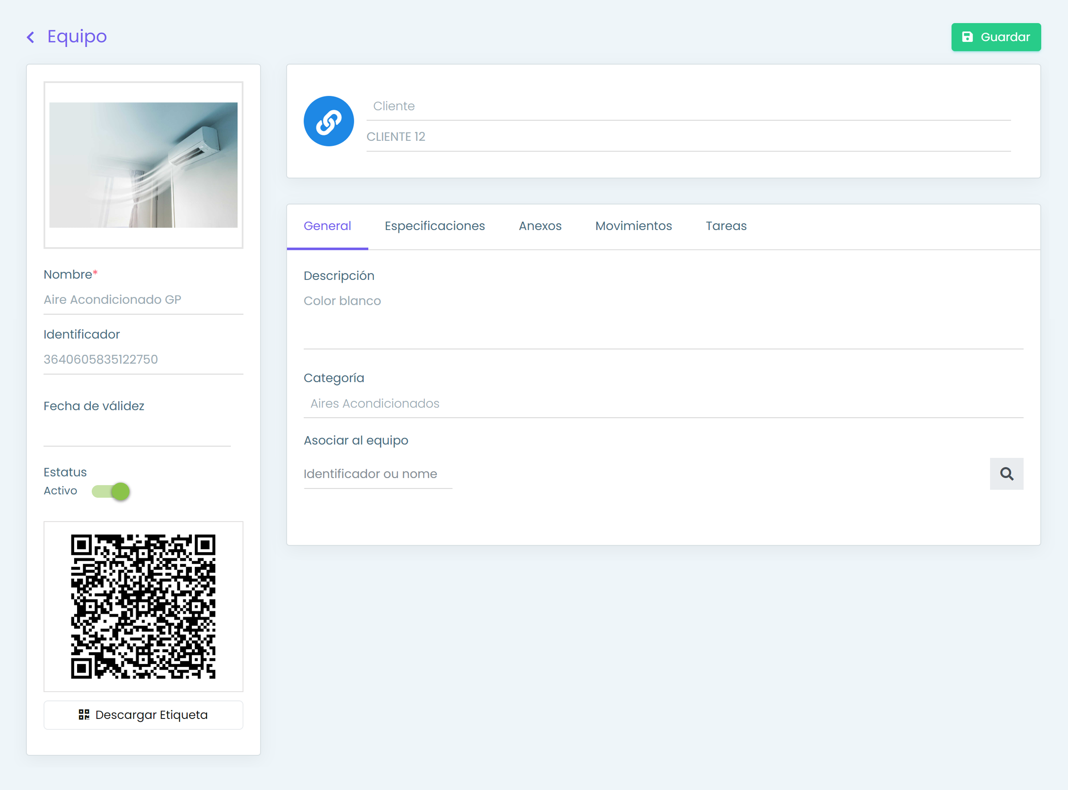Image resolution: width=1068 pixels, height=790 pixels.
Task: Click the blue link chain icon
Action: click(x=328, y=121)
